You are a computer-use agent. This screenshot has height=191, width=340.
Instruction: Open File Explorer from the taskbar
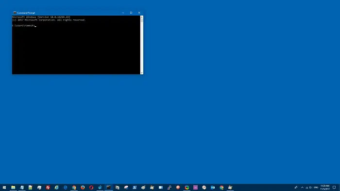click(13, 187)
